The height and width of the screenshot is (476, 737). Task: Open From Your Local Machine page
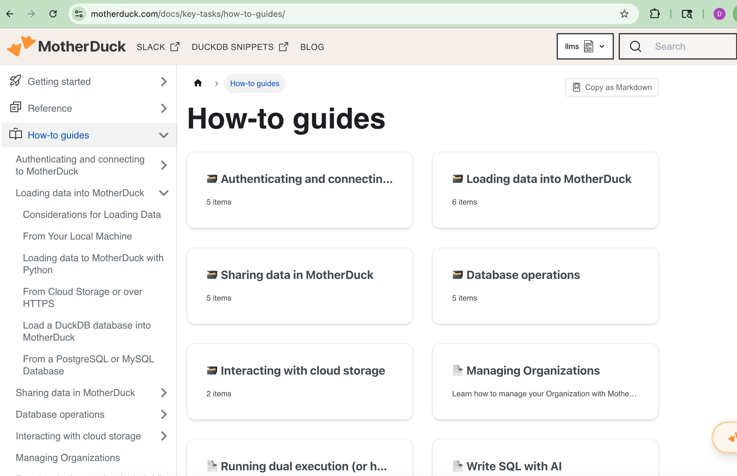click(77, 236)
